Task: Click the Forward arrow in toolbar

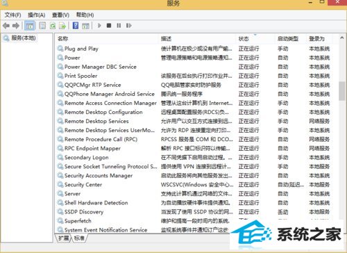Action: click(x=16, y=26)
